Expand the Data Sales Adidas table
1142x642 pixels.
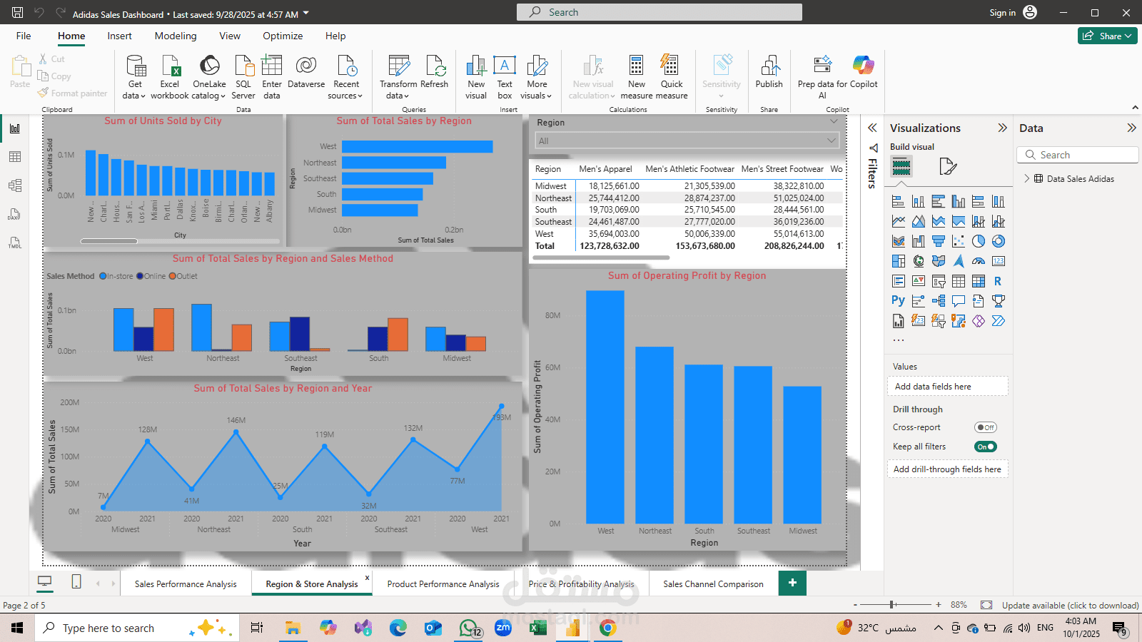click(x=1027, y=178)
